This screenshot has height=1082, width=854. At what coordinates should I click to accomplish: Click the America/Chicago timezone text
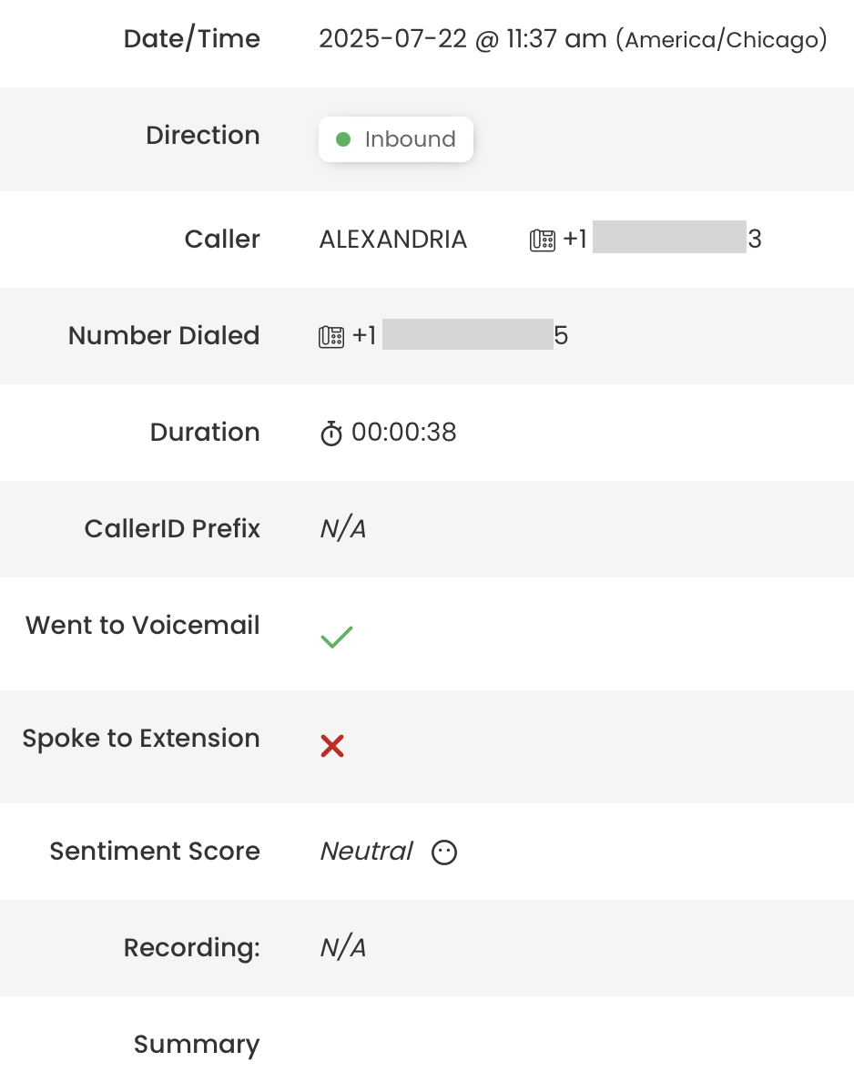pyautogui.click(x=722, y=40)
